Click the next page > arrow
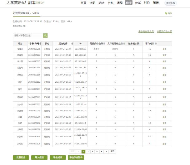Viewport: 190px width, 165px height. click(x=106, y=152)
